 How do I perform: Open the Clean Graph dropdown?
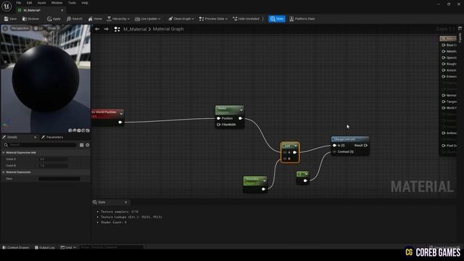181,19
